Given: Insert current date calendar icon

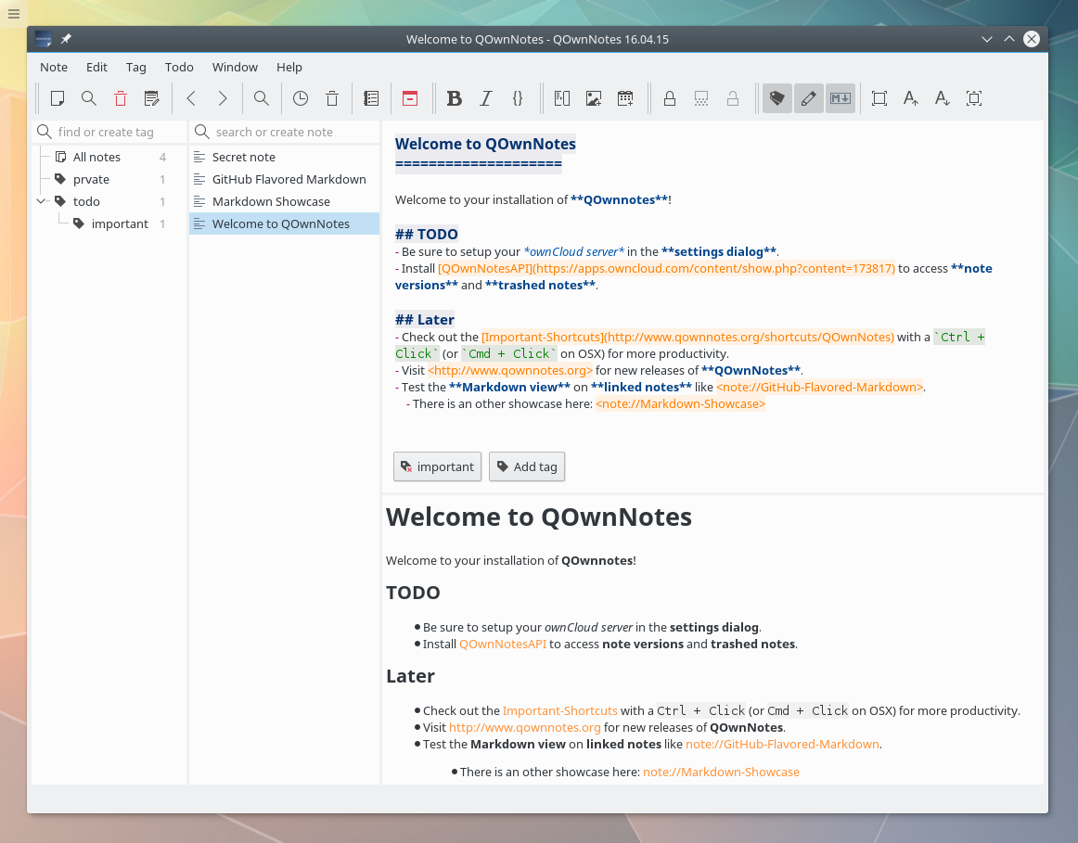Looking at the screenshot, I should tap(625, 98).
